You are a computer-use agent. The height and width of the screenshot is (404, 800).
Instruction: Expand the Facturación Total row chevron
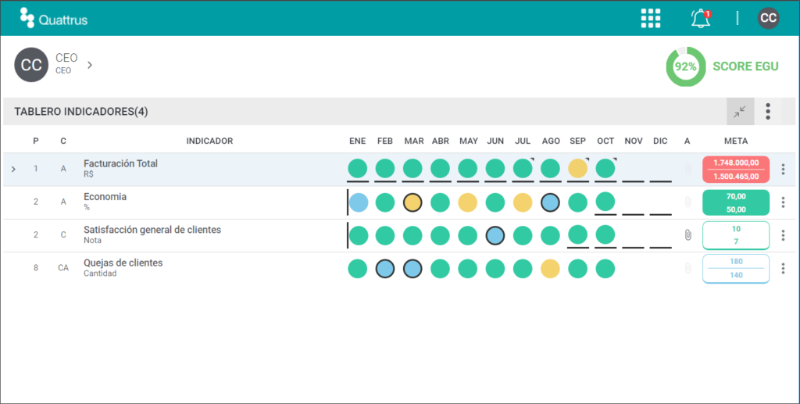[13, 169]
